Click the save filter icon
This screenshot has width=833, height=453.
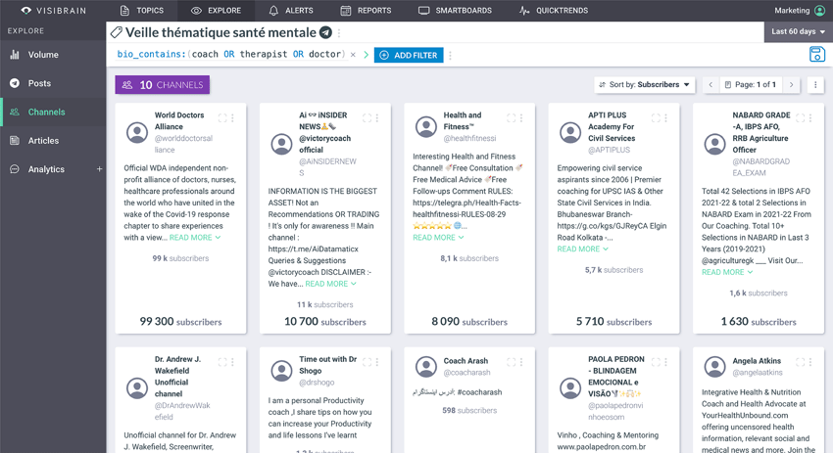pyautogui.click(x=816, y=54)
